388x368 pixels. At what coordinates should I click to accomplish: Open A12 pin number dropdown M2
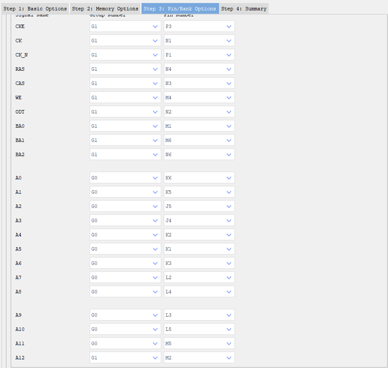199,358
